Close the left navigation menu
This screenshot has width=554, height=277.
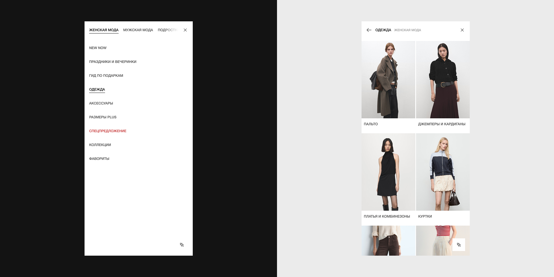[185, 30]
